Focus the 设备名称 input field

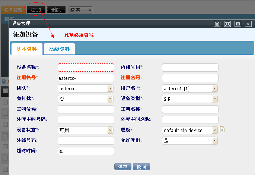pos(86,68)
